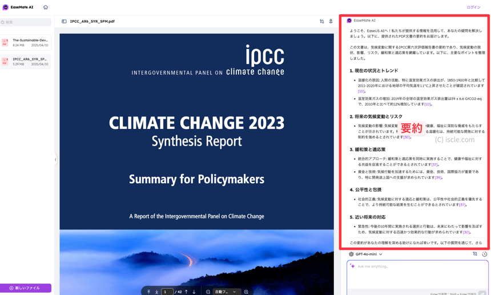Click the ログイン login link

tap(473, 7)
